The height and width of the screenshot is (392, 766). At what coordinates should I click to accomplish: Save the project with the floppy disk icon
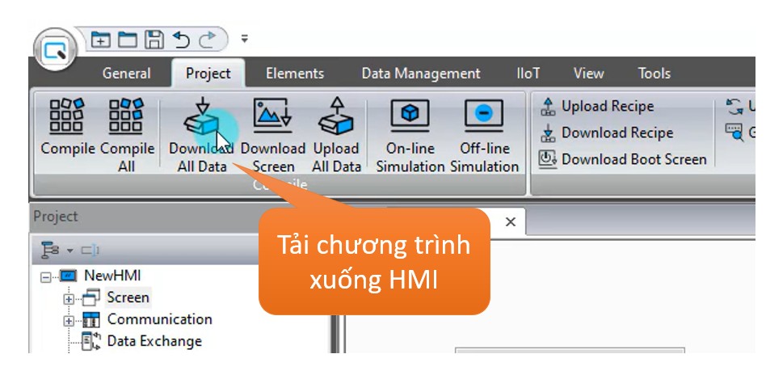154,40
